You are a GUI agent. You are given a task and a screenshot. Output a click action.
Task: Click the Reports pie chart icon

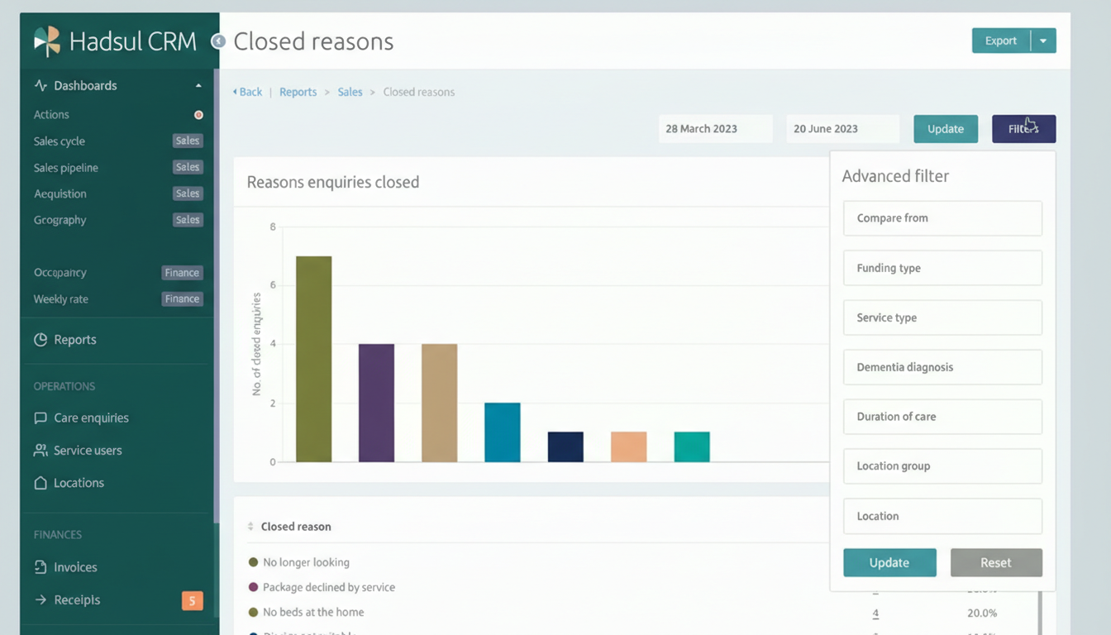pyautogui.click(x=41, y=340)
